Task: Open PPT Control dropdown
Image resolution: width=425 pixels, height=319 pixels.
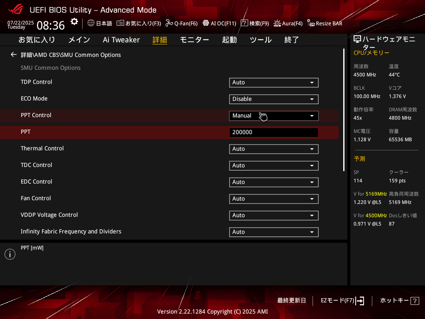Action: coord(274,116)
